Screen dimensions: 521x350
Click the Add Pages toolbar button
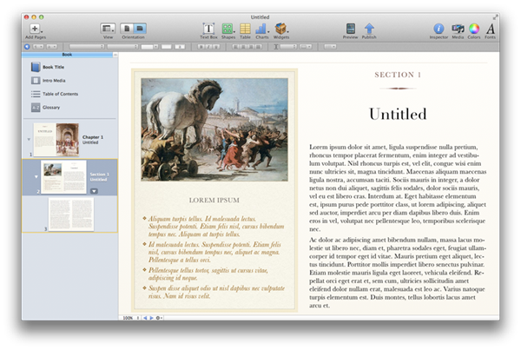coord(35,29)
